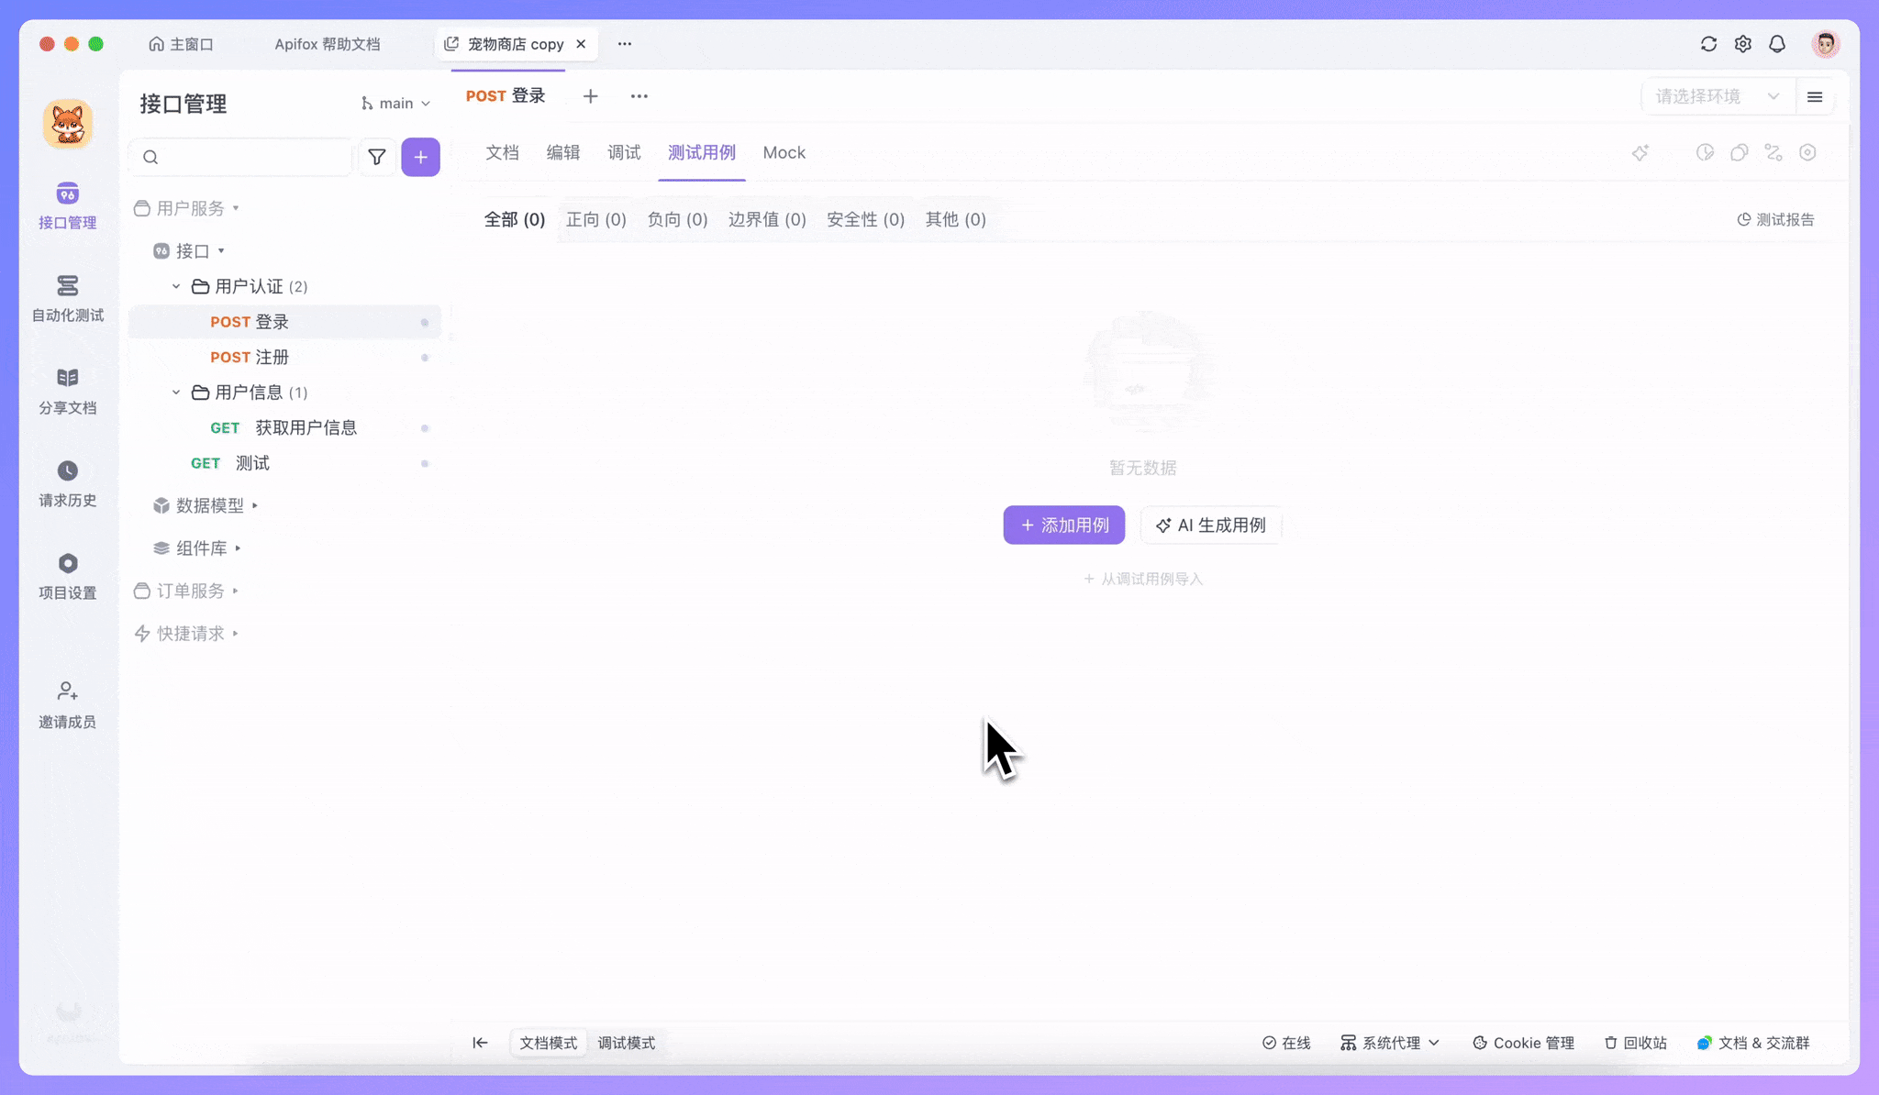Click the search filter funnel icon
This screenshot has width=1879, height=1095.
tap(377, 157)
